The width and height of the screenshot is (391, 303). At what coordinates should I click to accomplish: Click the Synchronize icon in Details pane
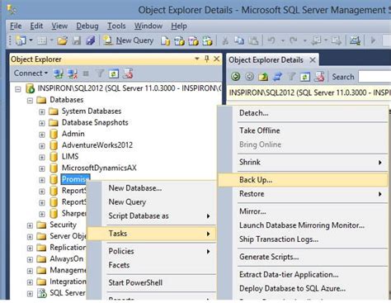[277, 77]
